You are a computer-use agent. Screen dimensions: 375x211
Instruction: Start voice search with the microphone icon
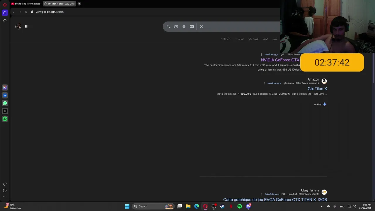[x=184, y=26]
